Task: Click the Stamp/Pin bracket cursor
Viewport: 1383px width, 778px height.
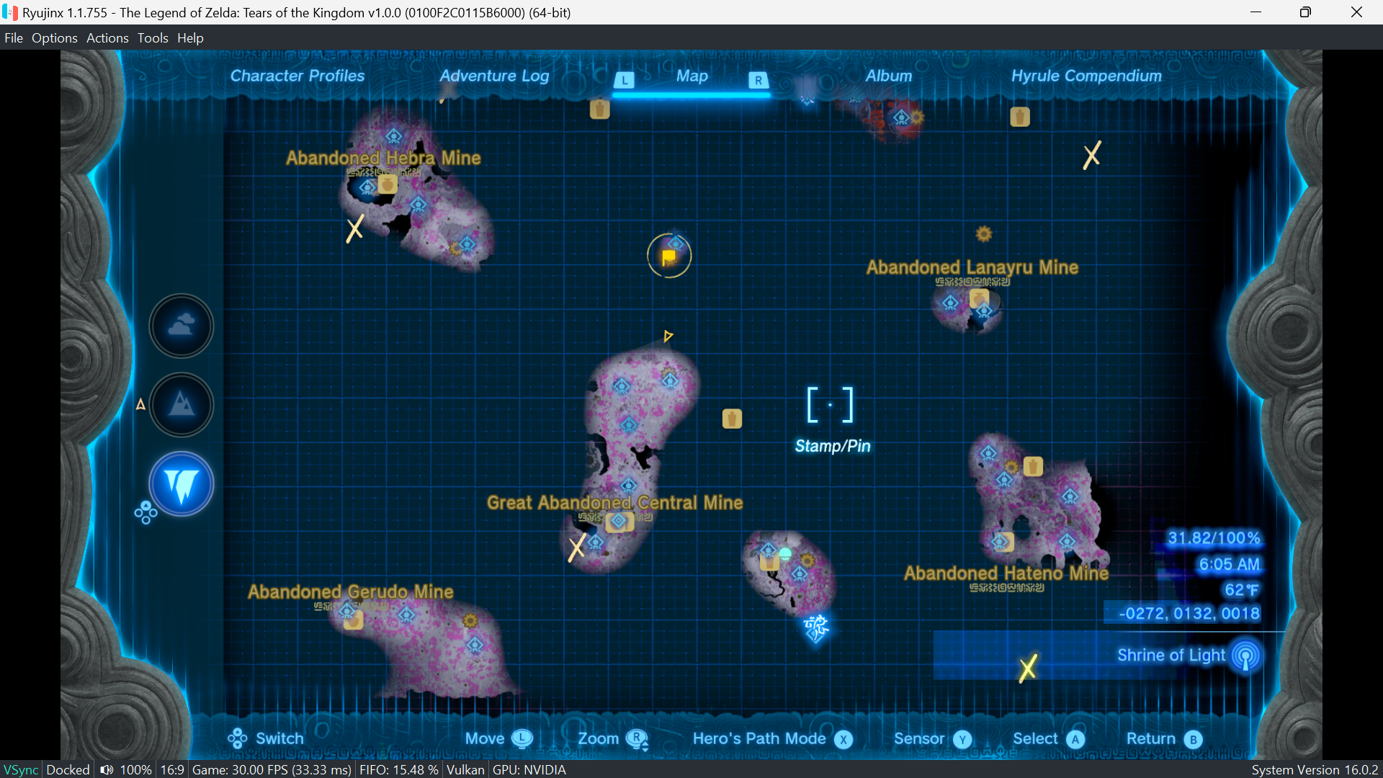Action: (830, 405)
